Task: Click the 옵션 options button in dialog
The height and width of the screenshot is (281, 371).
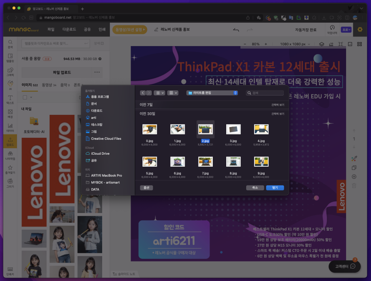Action: coord(146,188)
